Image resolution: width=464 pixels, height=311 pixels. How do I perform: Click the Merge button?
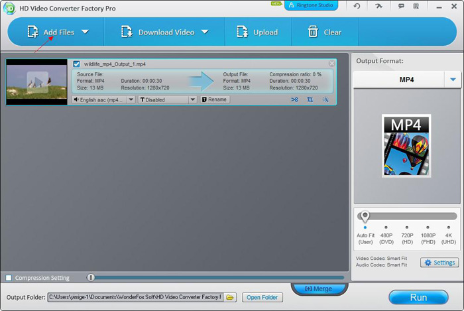(319, 288)
